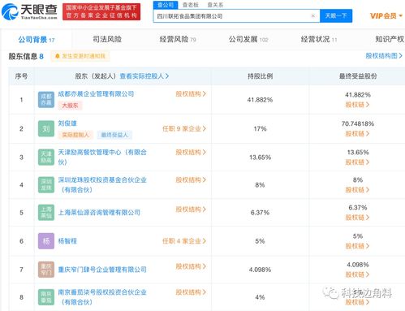Open 股权链 under 6.37% final share

click(x=357, y=218)
